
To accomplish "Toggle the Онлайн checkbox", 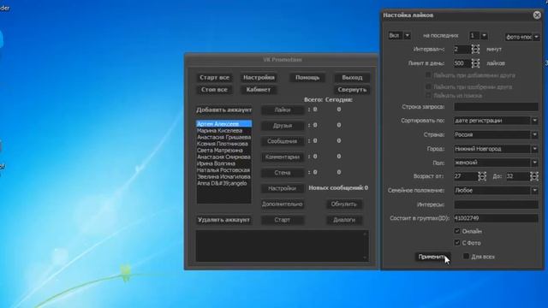I will click(457, 231).
